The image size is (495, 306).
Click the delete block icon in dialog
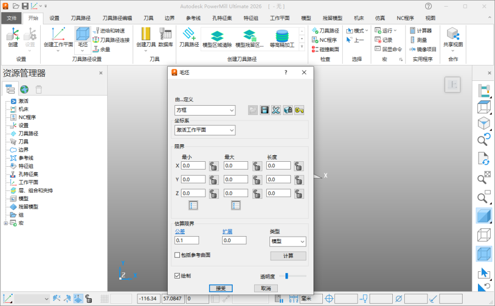[x=276, y=110]
